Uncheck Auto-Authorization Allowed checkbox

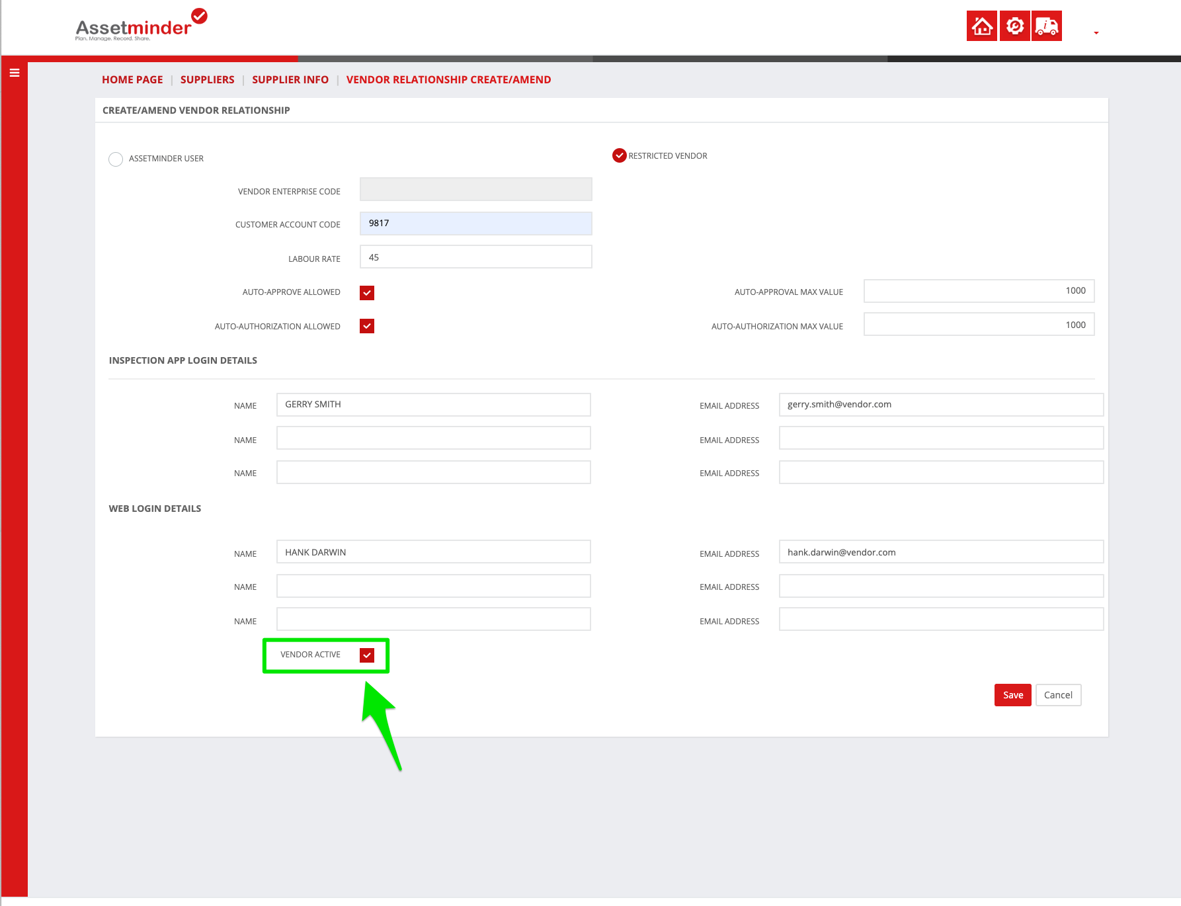click(x=367, y=326)
